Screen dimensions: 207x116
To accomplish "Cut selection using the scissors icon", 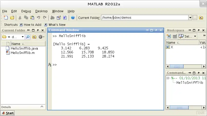I will (x=20, y=18).
